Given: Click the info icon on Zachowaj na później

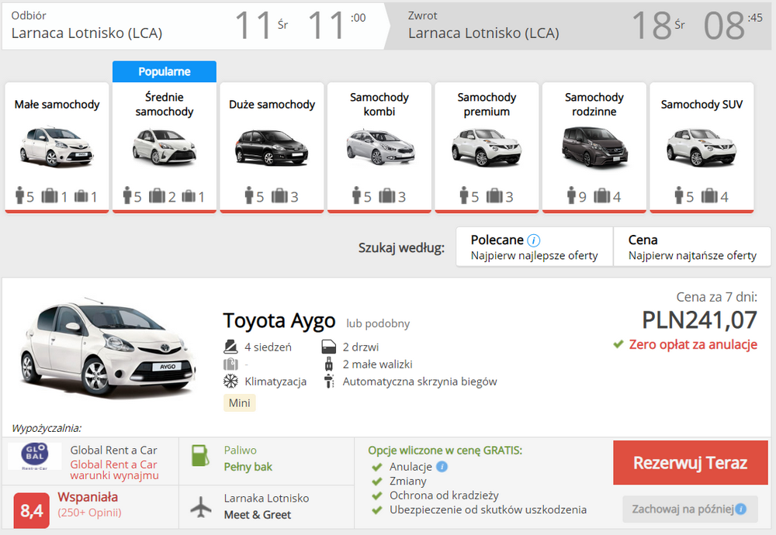Looking at the screenshot, I should click(741, 509).
